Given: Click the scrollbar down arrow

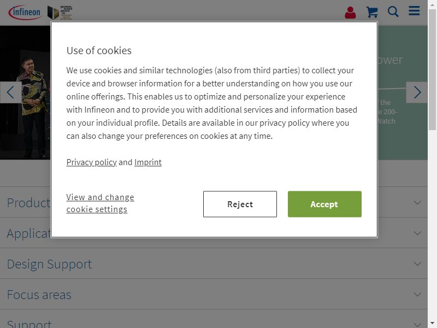Looking at the screenshot, I should tap(432, 324).
